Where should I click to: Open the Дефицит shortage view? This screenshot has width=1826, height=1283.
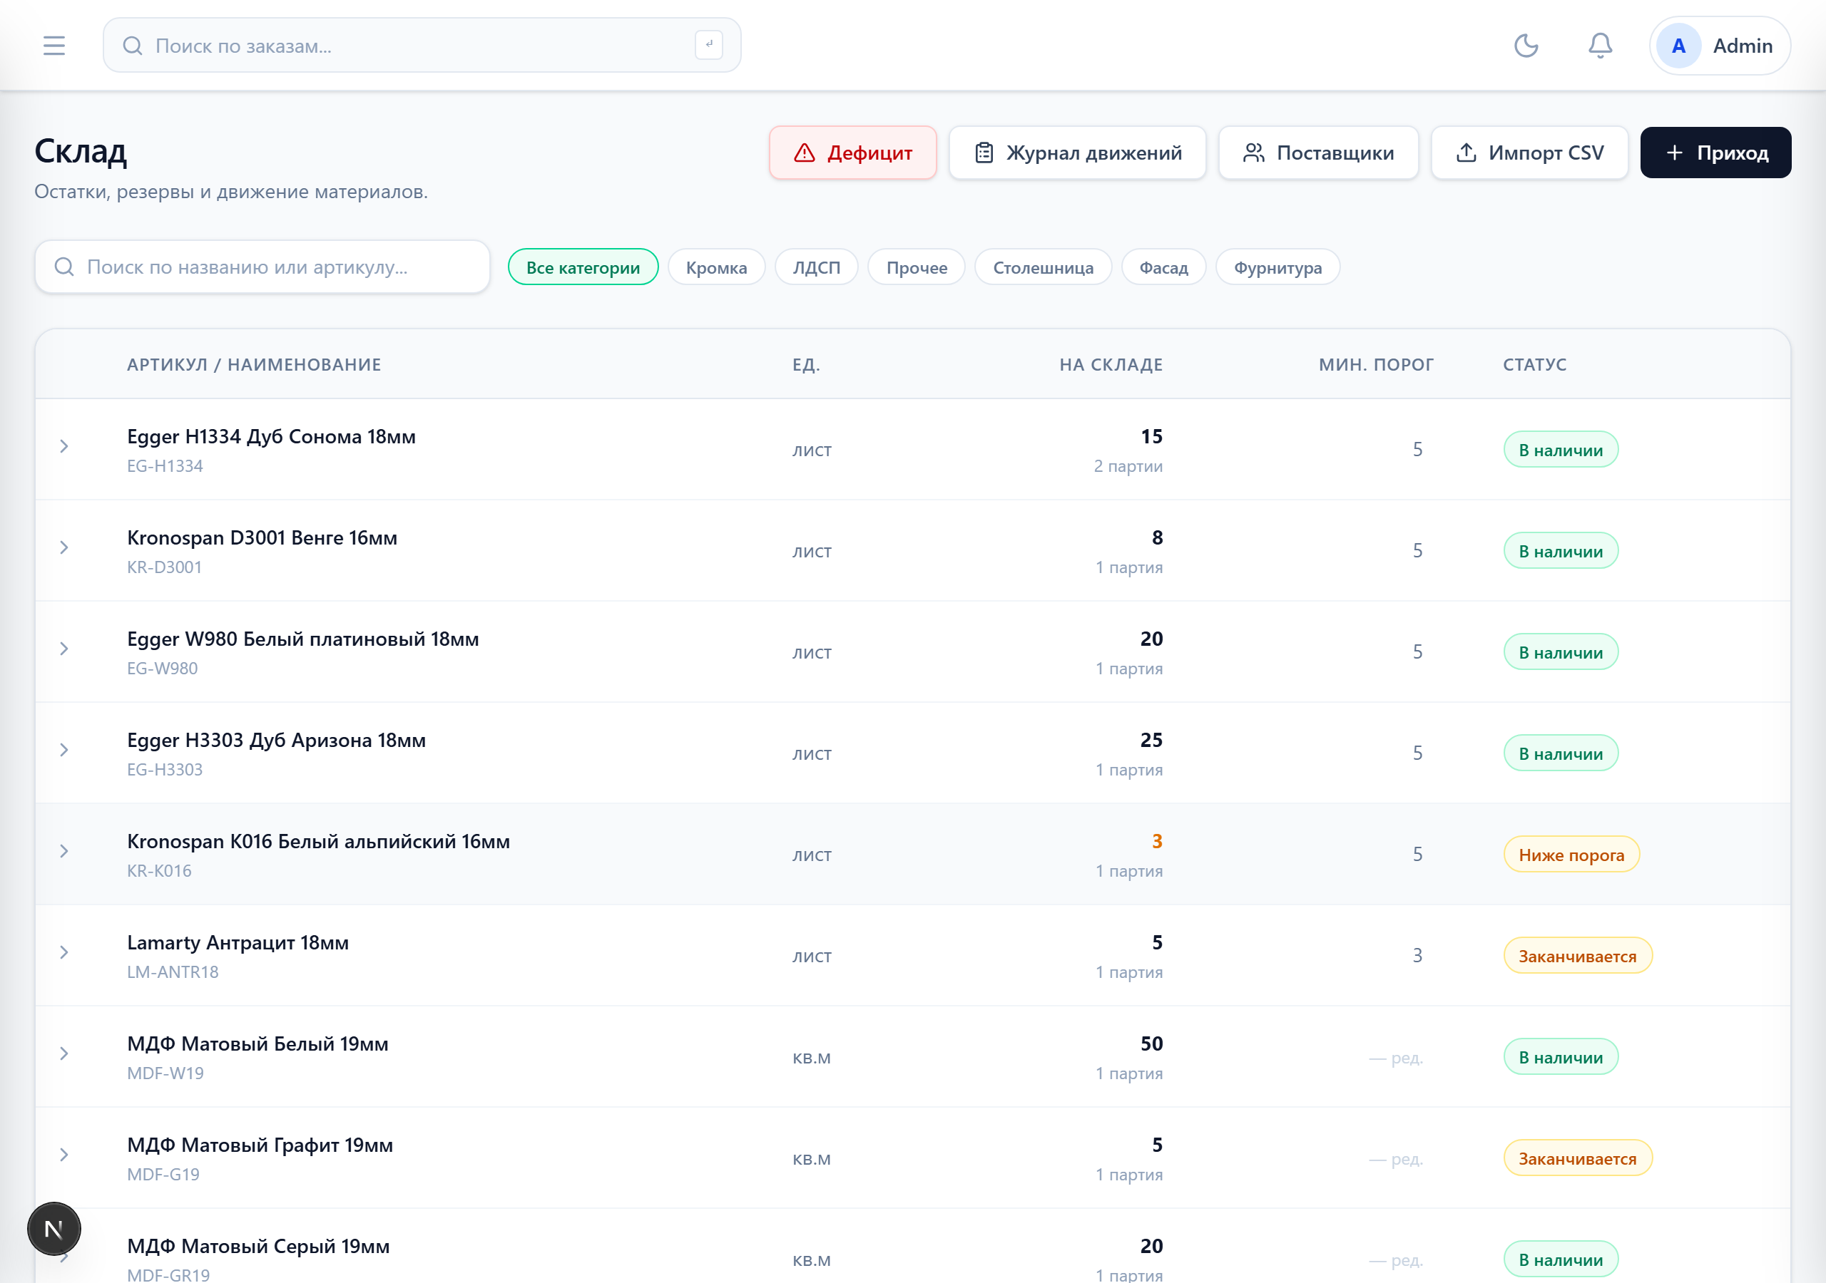(852, 153)
